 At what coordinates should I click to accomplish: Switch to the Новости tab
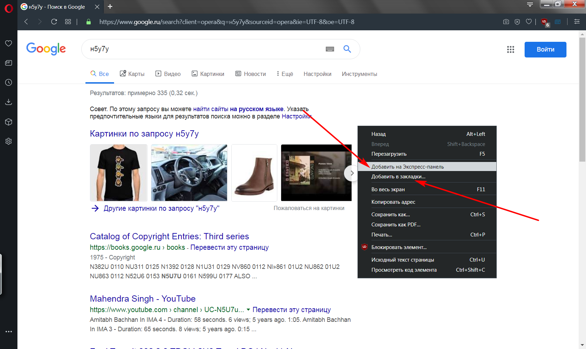(x=250, y=74)
